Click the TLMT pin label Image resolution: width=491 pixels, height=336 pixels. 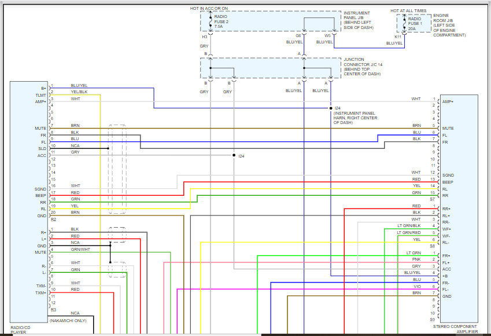tap(40, 96)
